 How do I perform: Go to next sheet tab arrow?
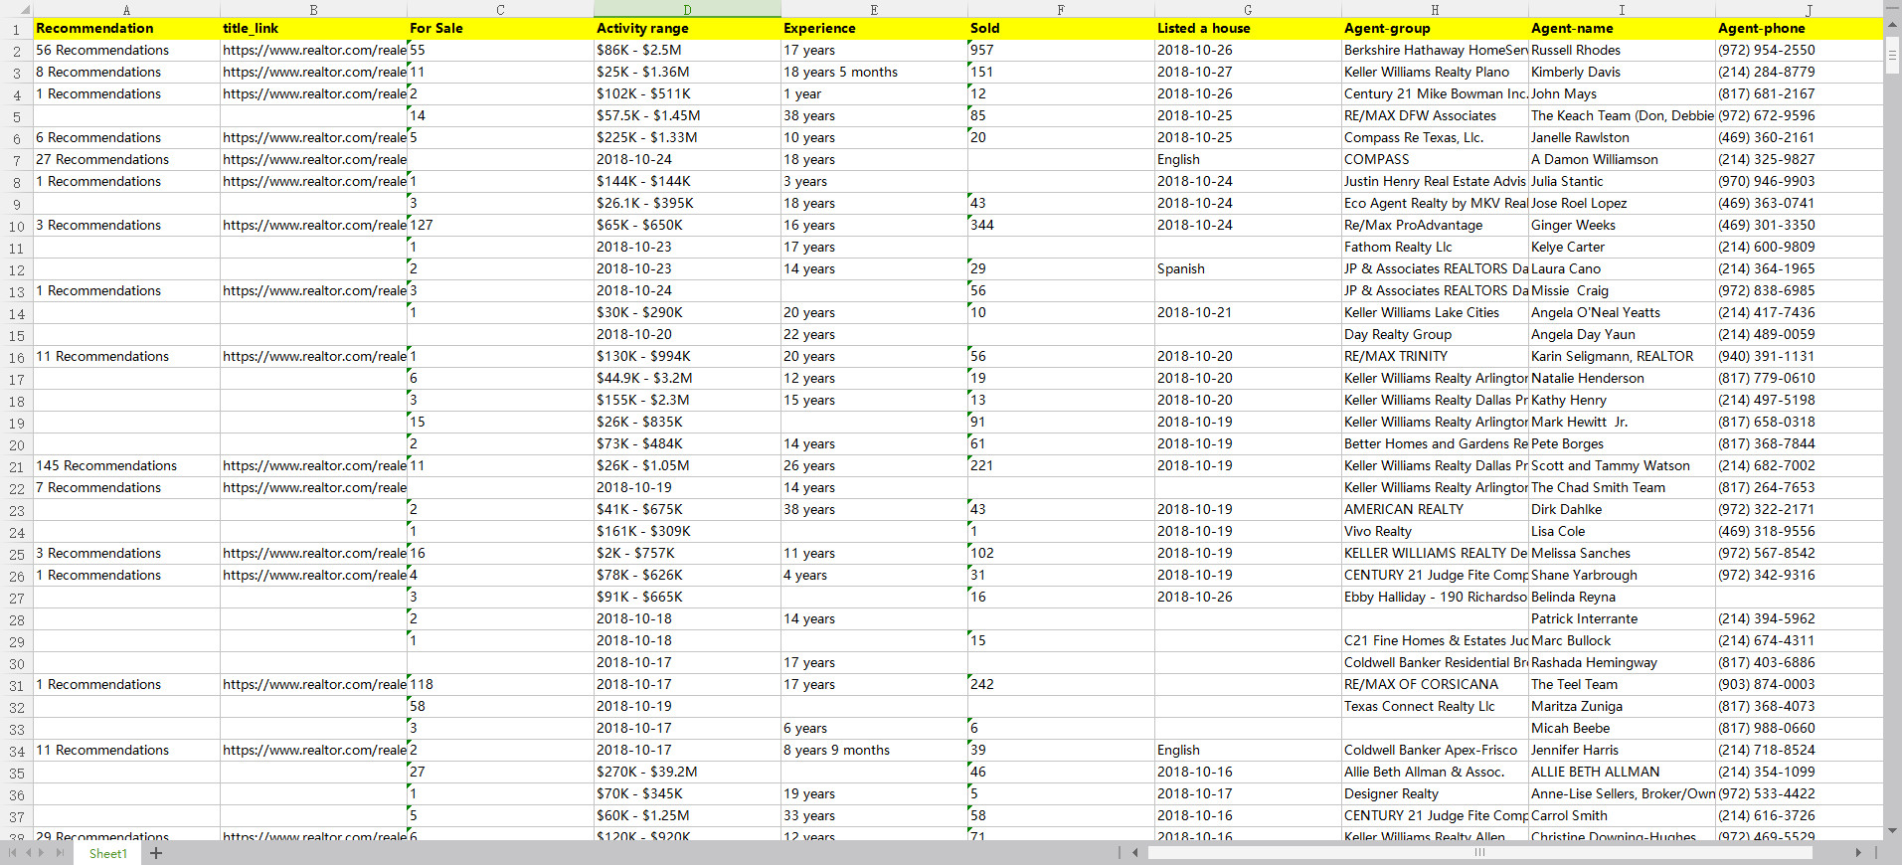tap(43, 853)
